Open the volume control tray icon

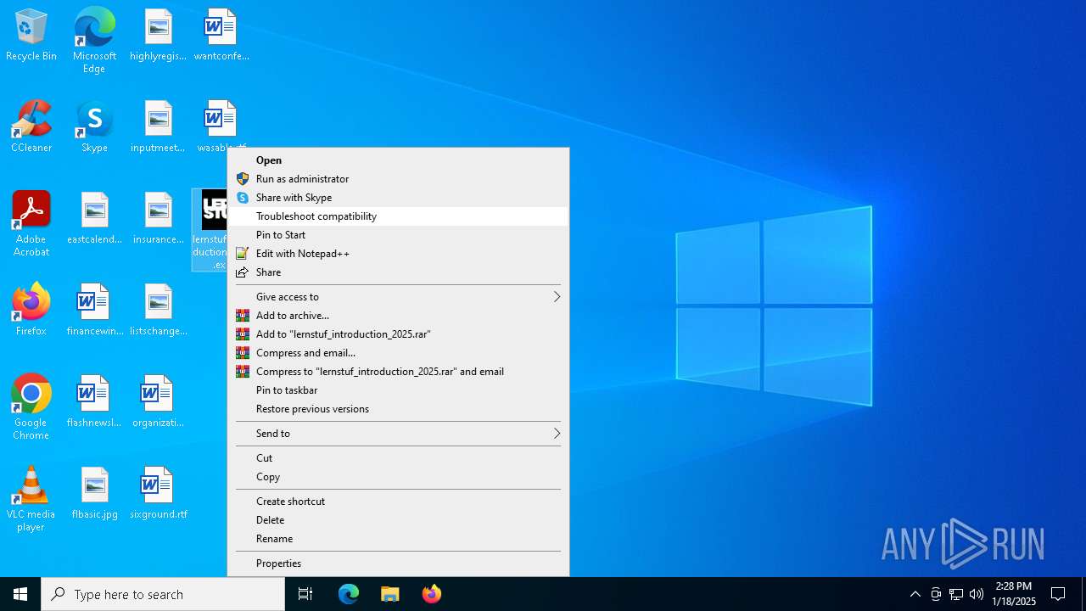point(977,594)
